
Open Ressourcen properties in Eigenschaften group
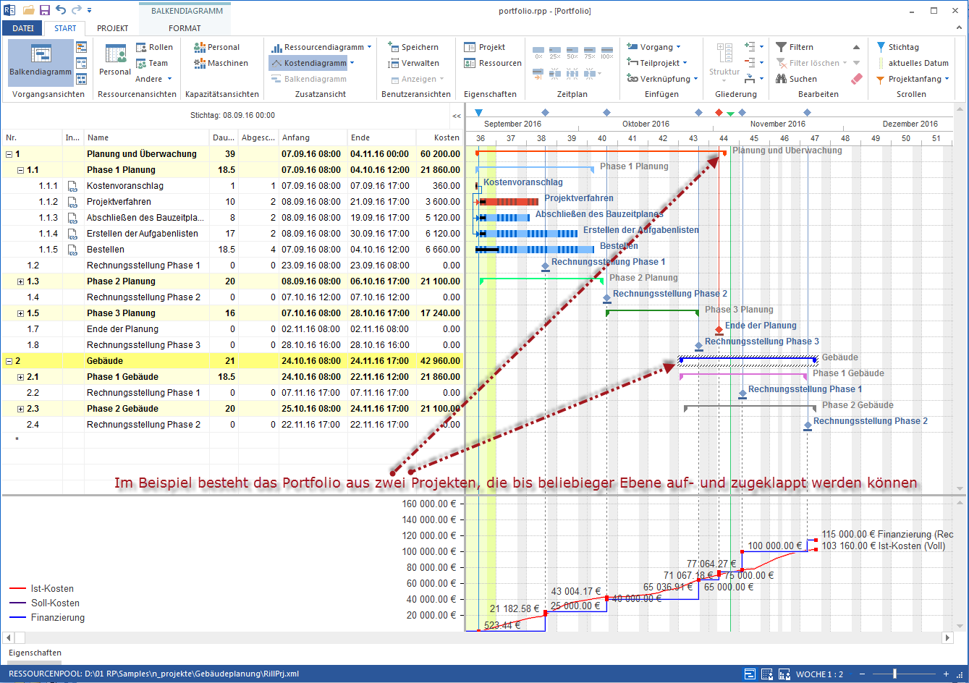tap(493, 63)
